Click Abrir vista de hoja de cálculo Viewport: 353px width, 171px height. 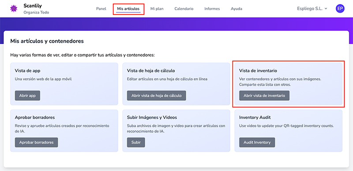coord(157,95)
